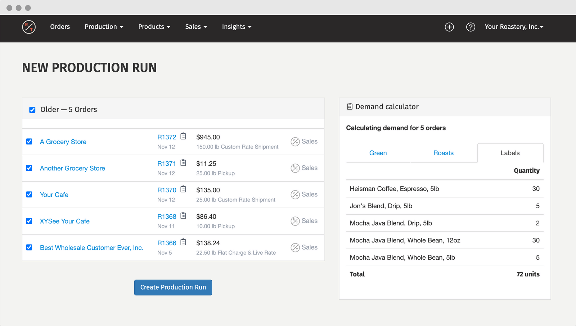Select Orders in the navigation bar
Screen dimensions: 576x326
[60, 27]
